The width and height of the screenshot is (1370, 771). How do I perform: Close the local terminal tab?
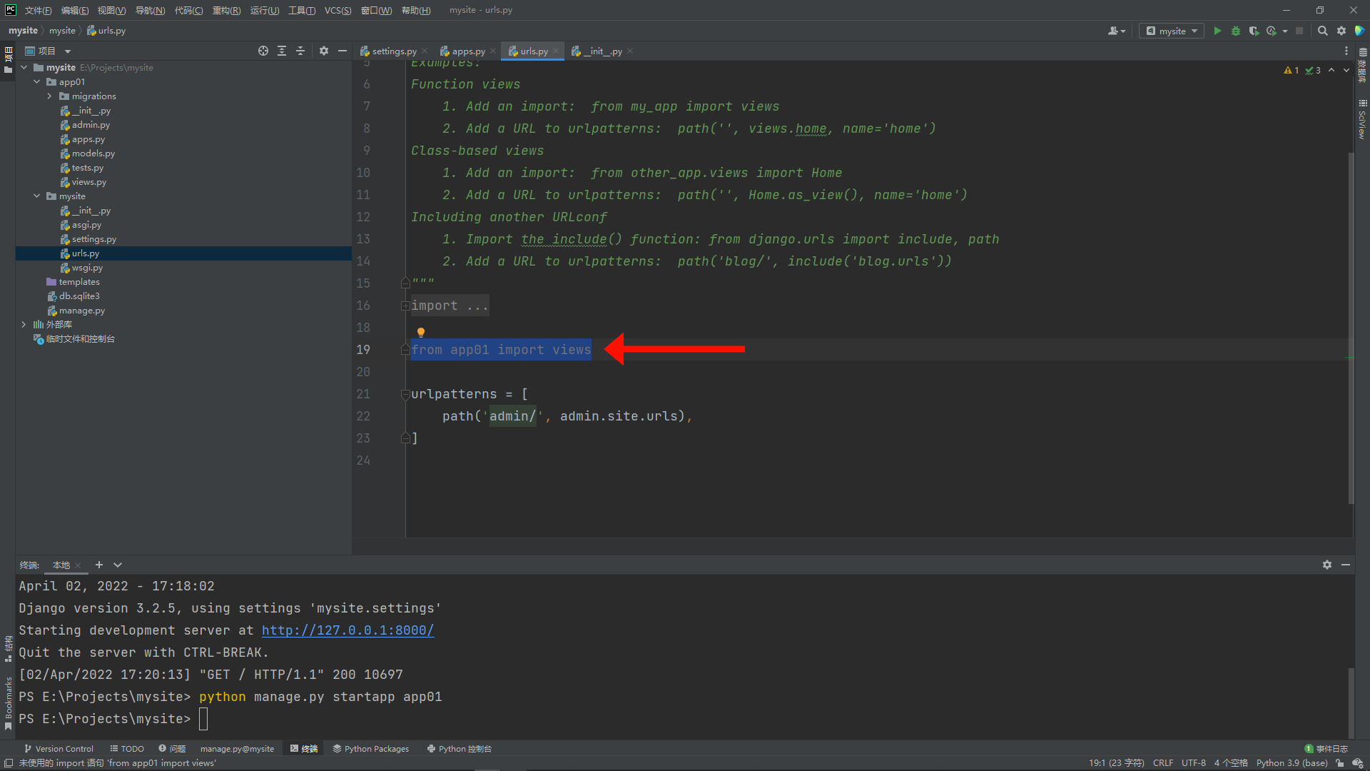78,565
